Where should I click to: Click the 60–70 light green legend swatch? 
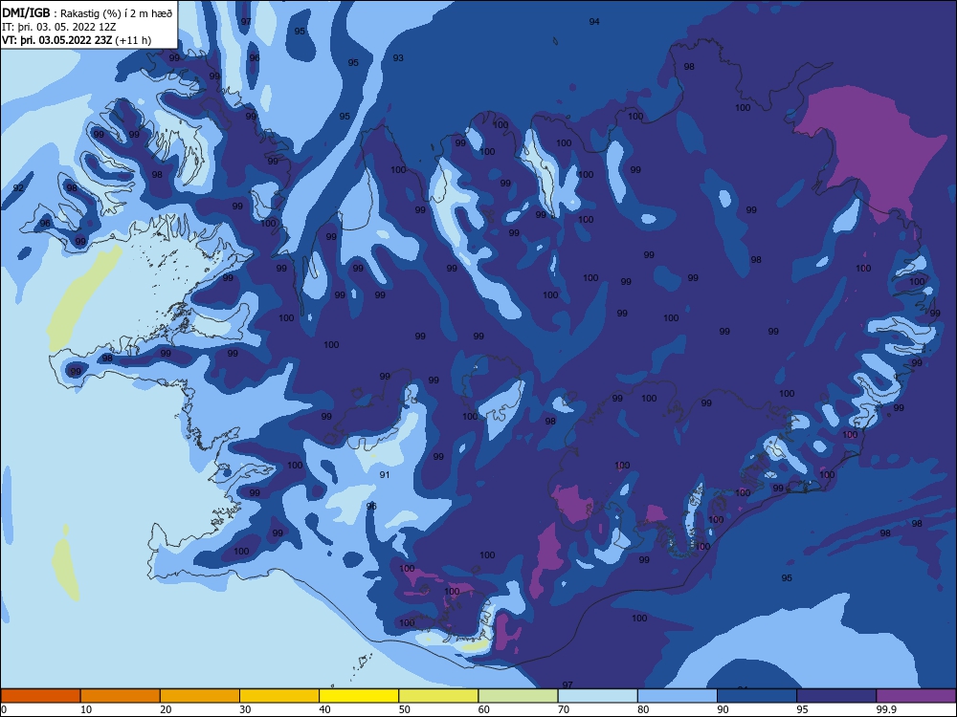pos(518,696)
